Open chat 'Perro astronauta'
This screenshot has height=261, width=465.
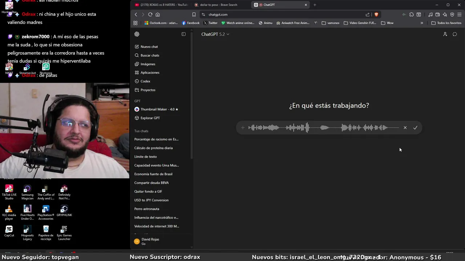147,209
